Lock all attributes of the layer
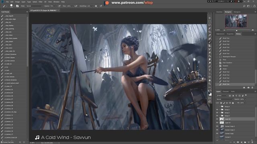Image resolution: width=257 pixels, height=144 pixels. 233,103
